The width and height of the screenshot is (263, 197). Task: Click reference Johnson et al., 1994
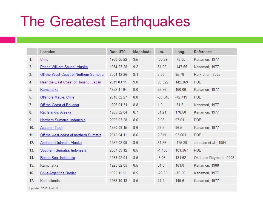pos(210,143)
